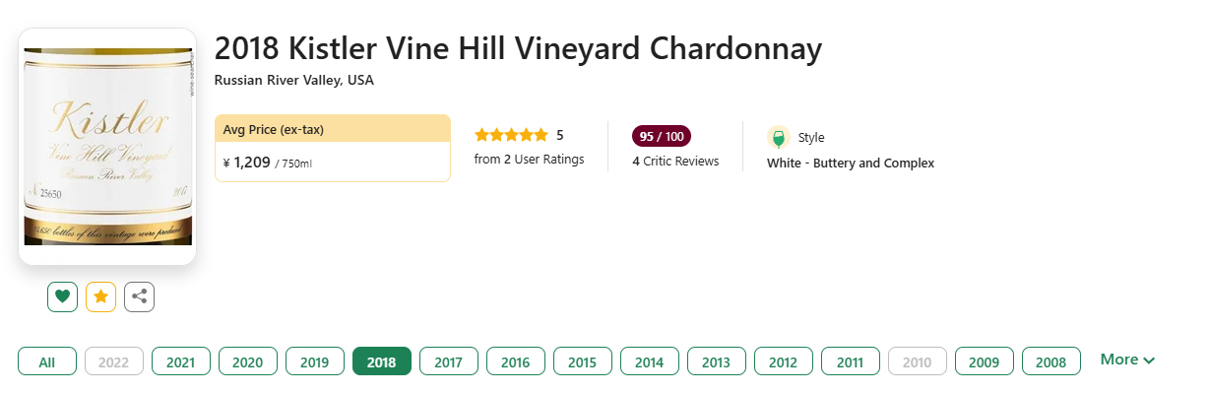Click the wine glass Style icon
Viewport: 1209px width, 393px height.
point(779,138)
